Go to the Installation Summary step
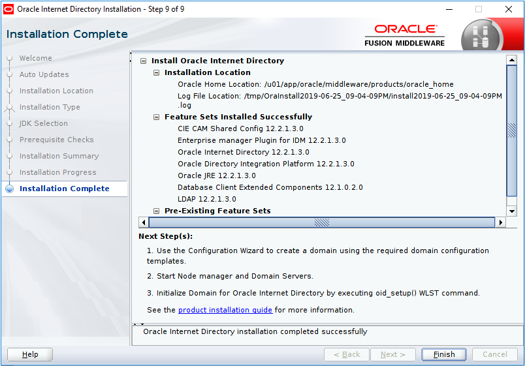Viewport: 525px width, 366px height. tap(59, 156)
